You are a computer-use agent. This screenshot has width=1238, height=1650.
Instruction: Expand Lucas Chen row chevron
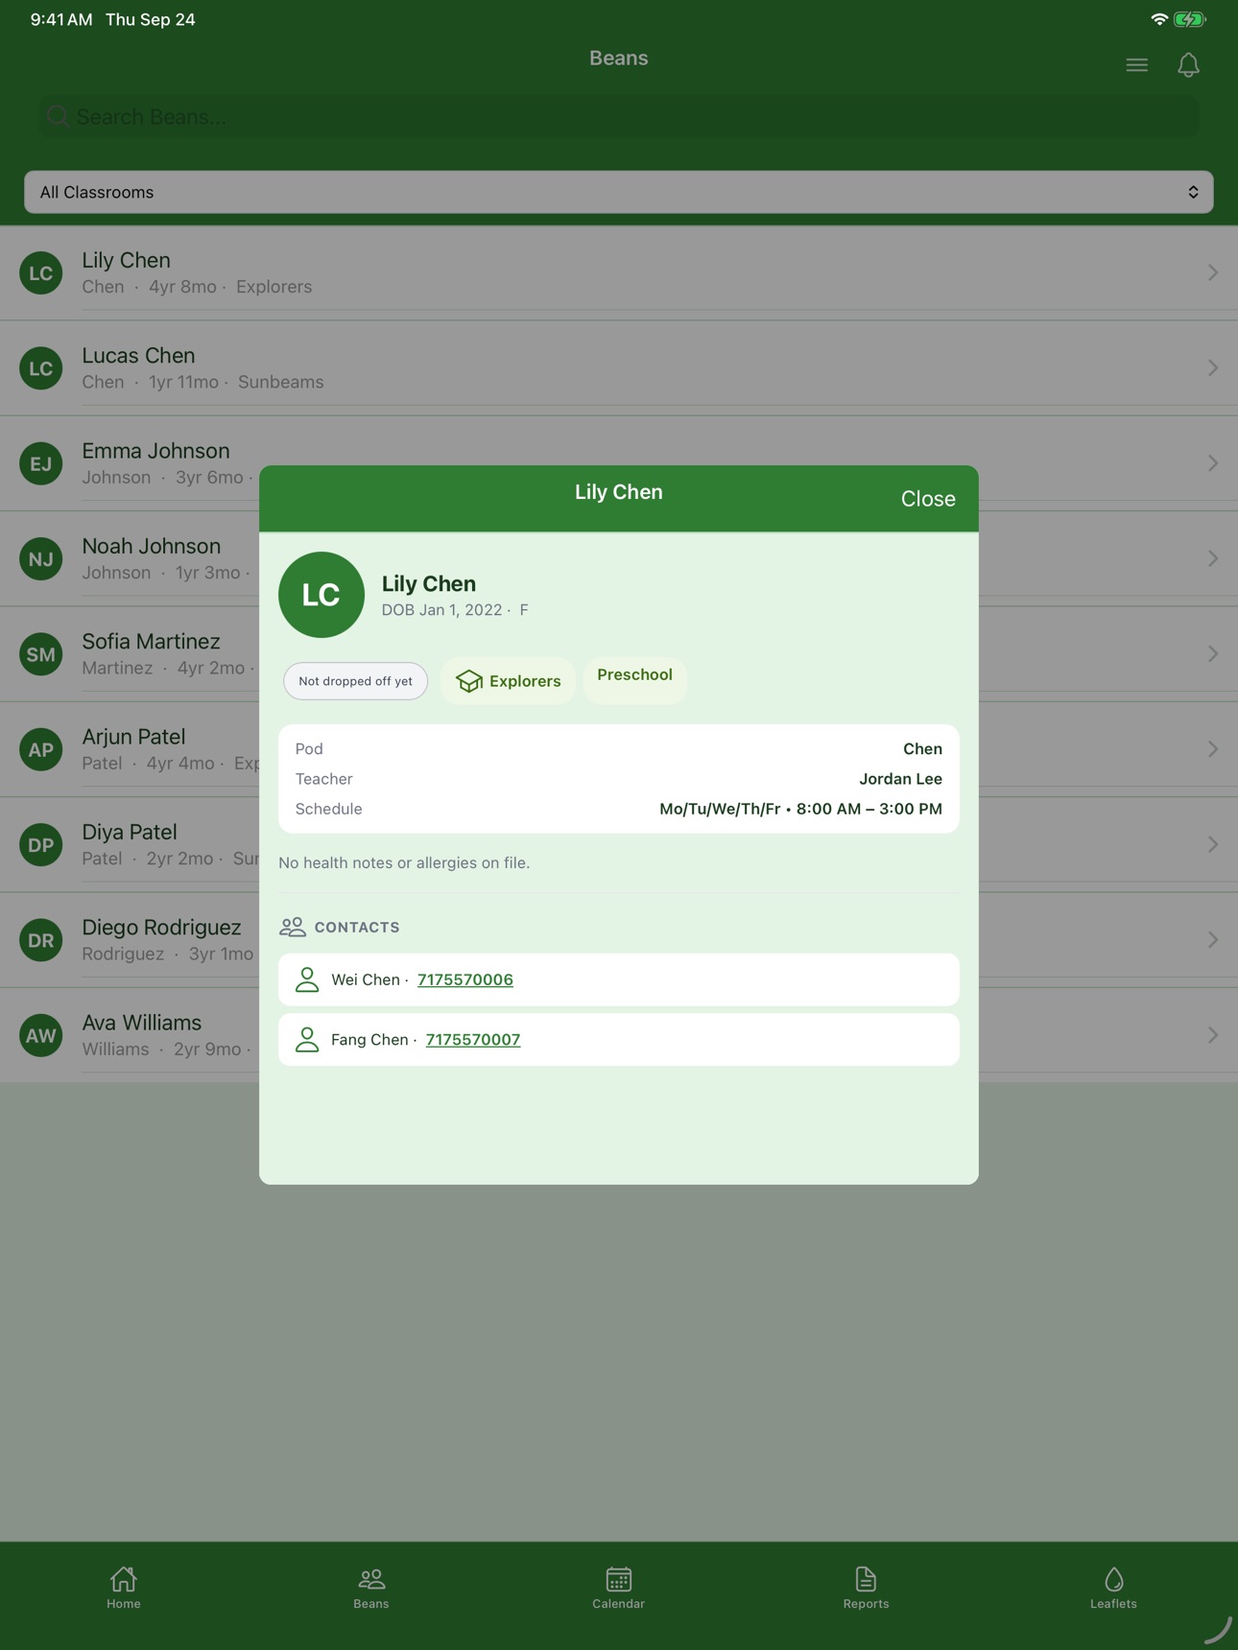pos(1213,368)
